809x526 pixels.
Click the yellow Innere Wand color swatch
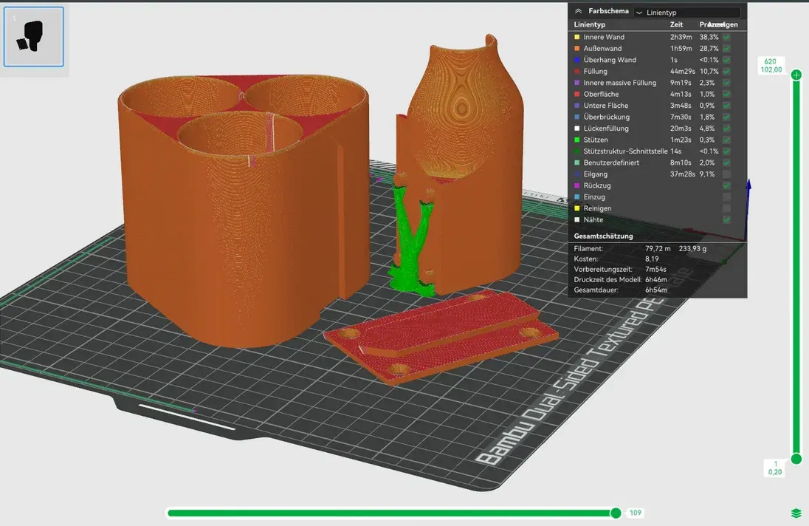click(576, 37)
